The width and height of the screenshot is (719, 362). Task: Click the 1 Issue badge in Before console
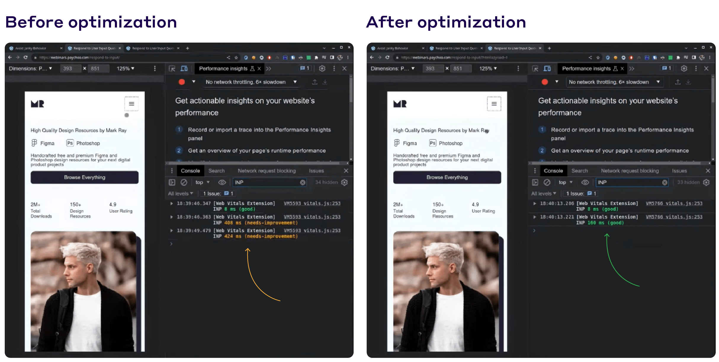pyautogui.click(x=218, y=193)
